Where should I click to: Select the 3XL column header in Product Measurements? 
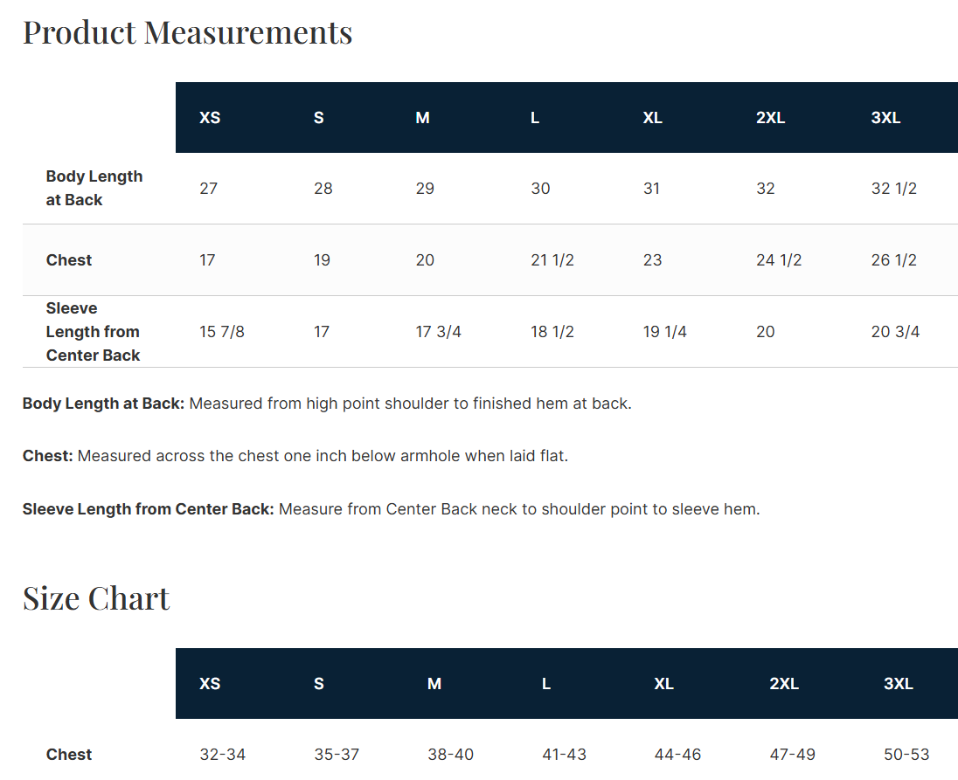[x=885, y=118]
